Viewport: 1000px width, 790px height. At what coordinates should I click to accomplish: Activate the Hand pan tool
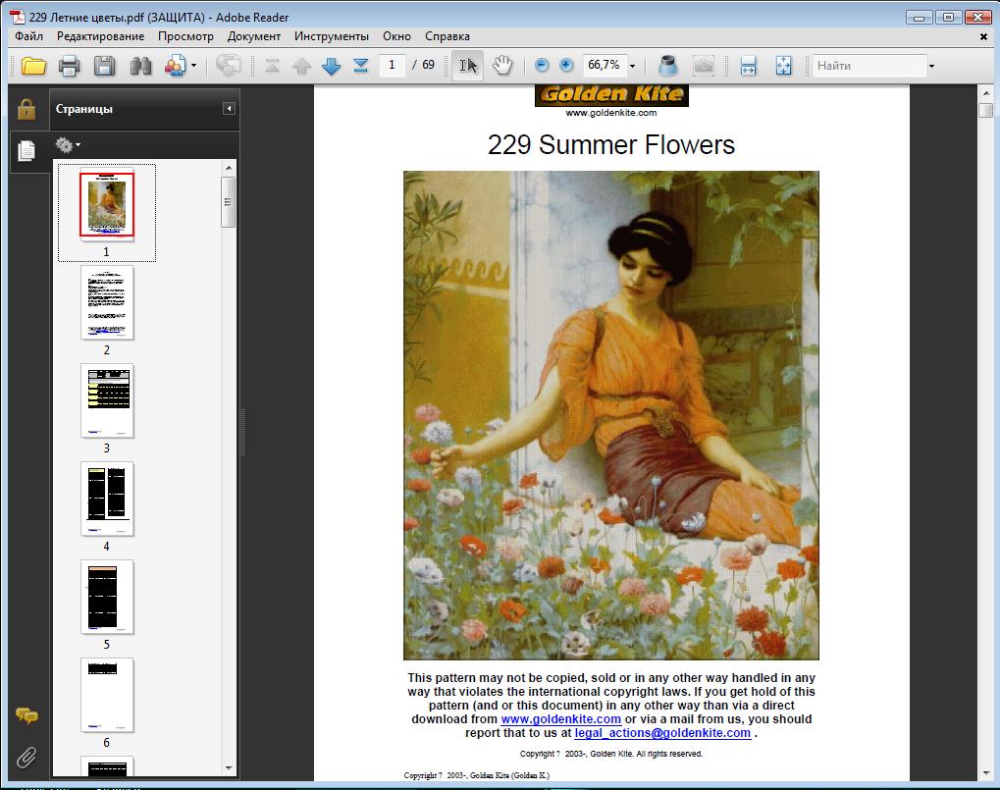pos(502,65)
